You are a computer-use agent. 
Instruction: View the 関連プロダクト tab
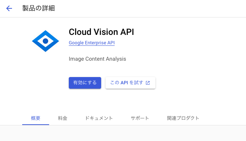[x=183, y=118]
